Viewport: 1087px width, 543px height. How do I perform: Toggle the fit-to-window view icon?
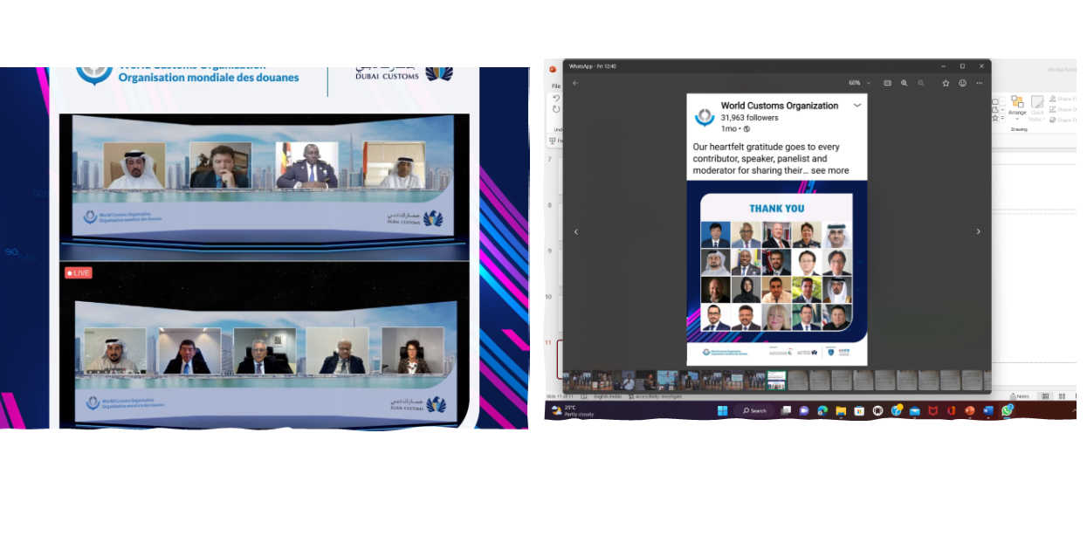887,83
